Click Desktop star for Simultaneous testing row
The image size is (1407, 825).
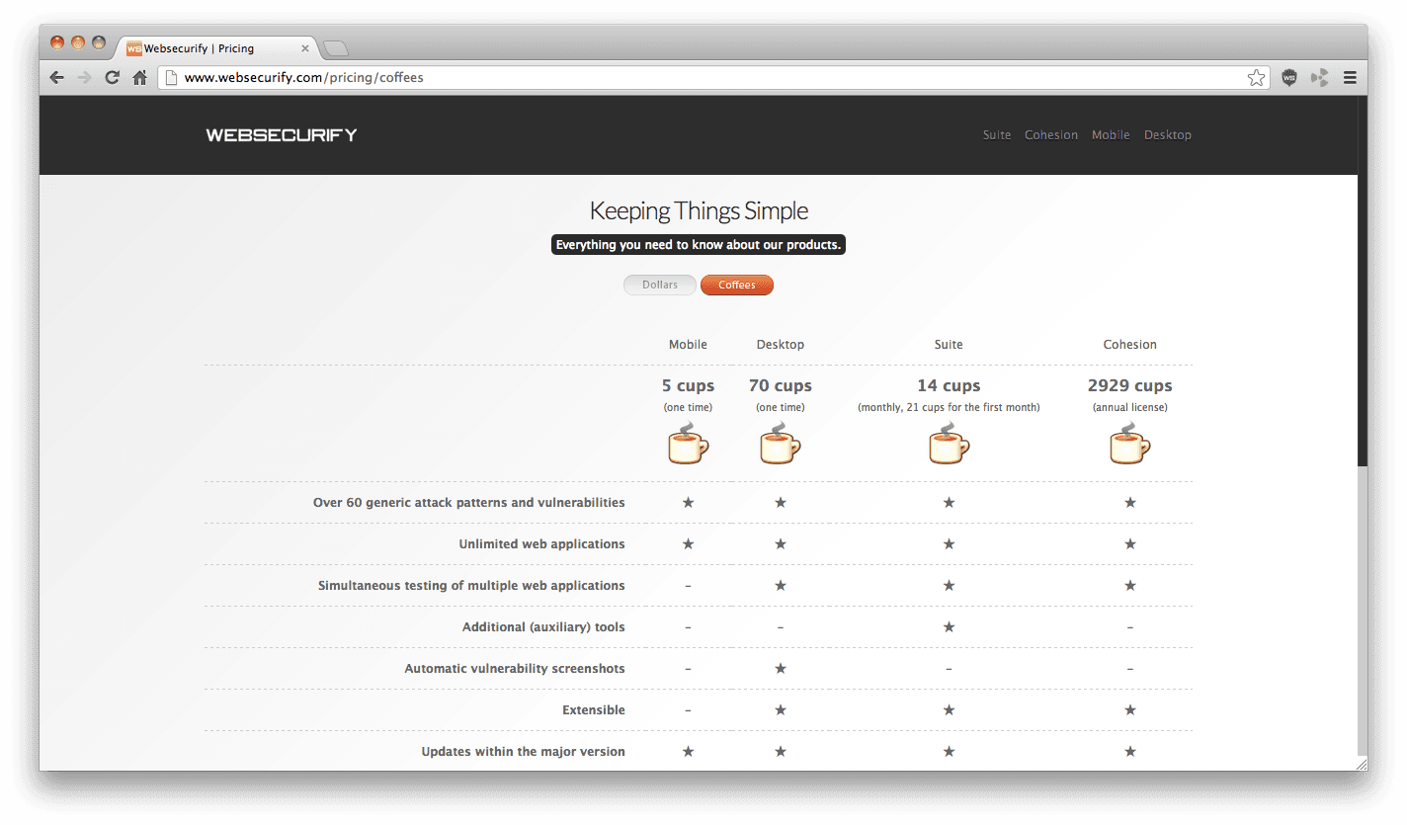point(780,586)
